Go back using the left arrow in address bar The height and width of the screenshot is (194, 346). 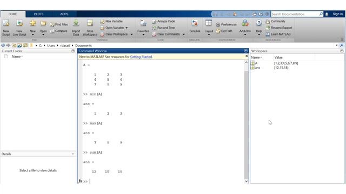pyautogui.click(x=3, y=45)
